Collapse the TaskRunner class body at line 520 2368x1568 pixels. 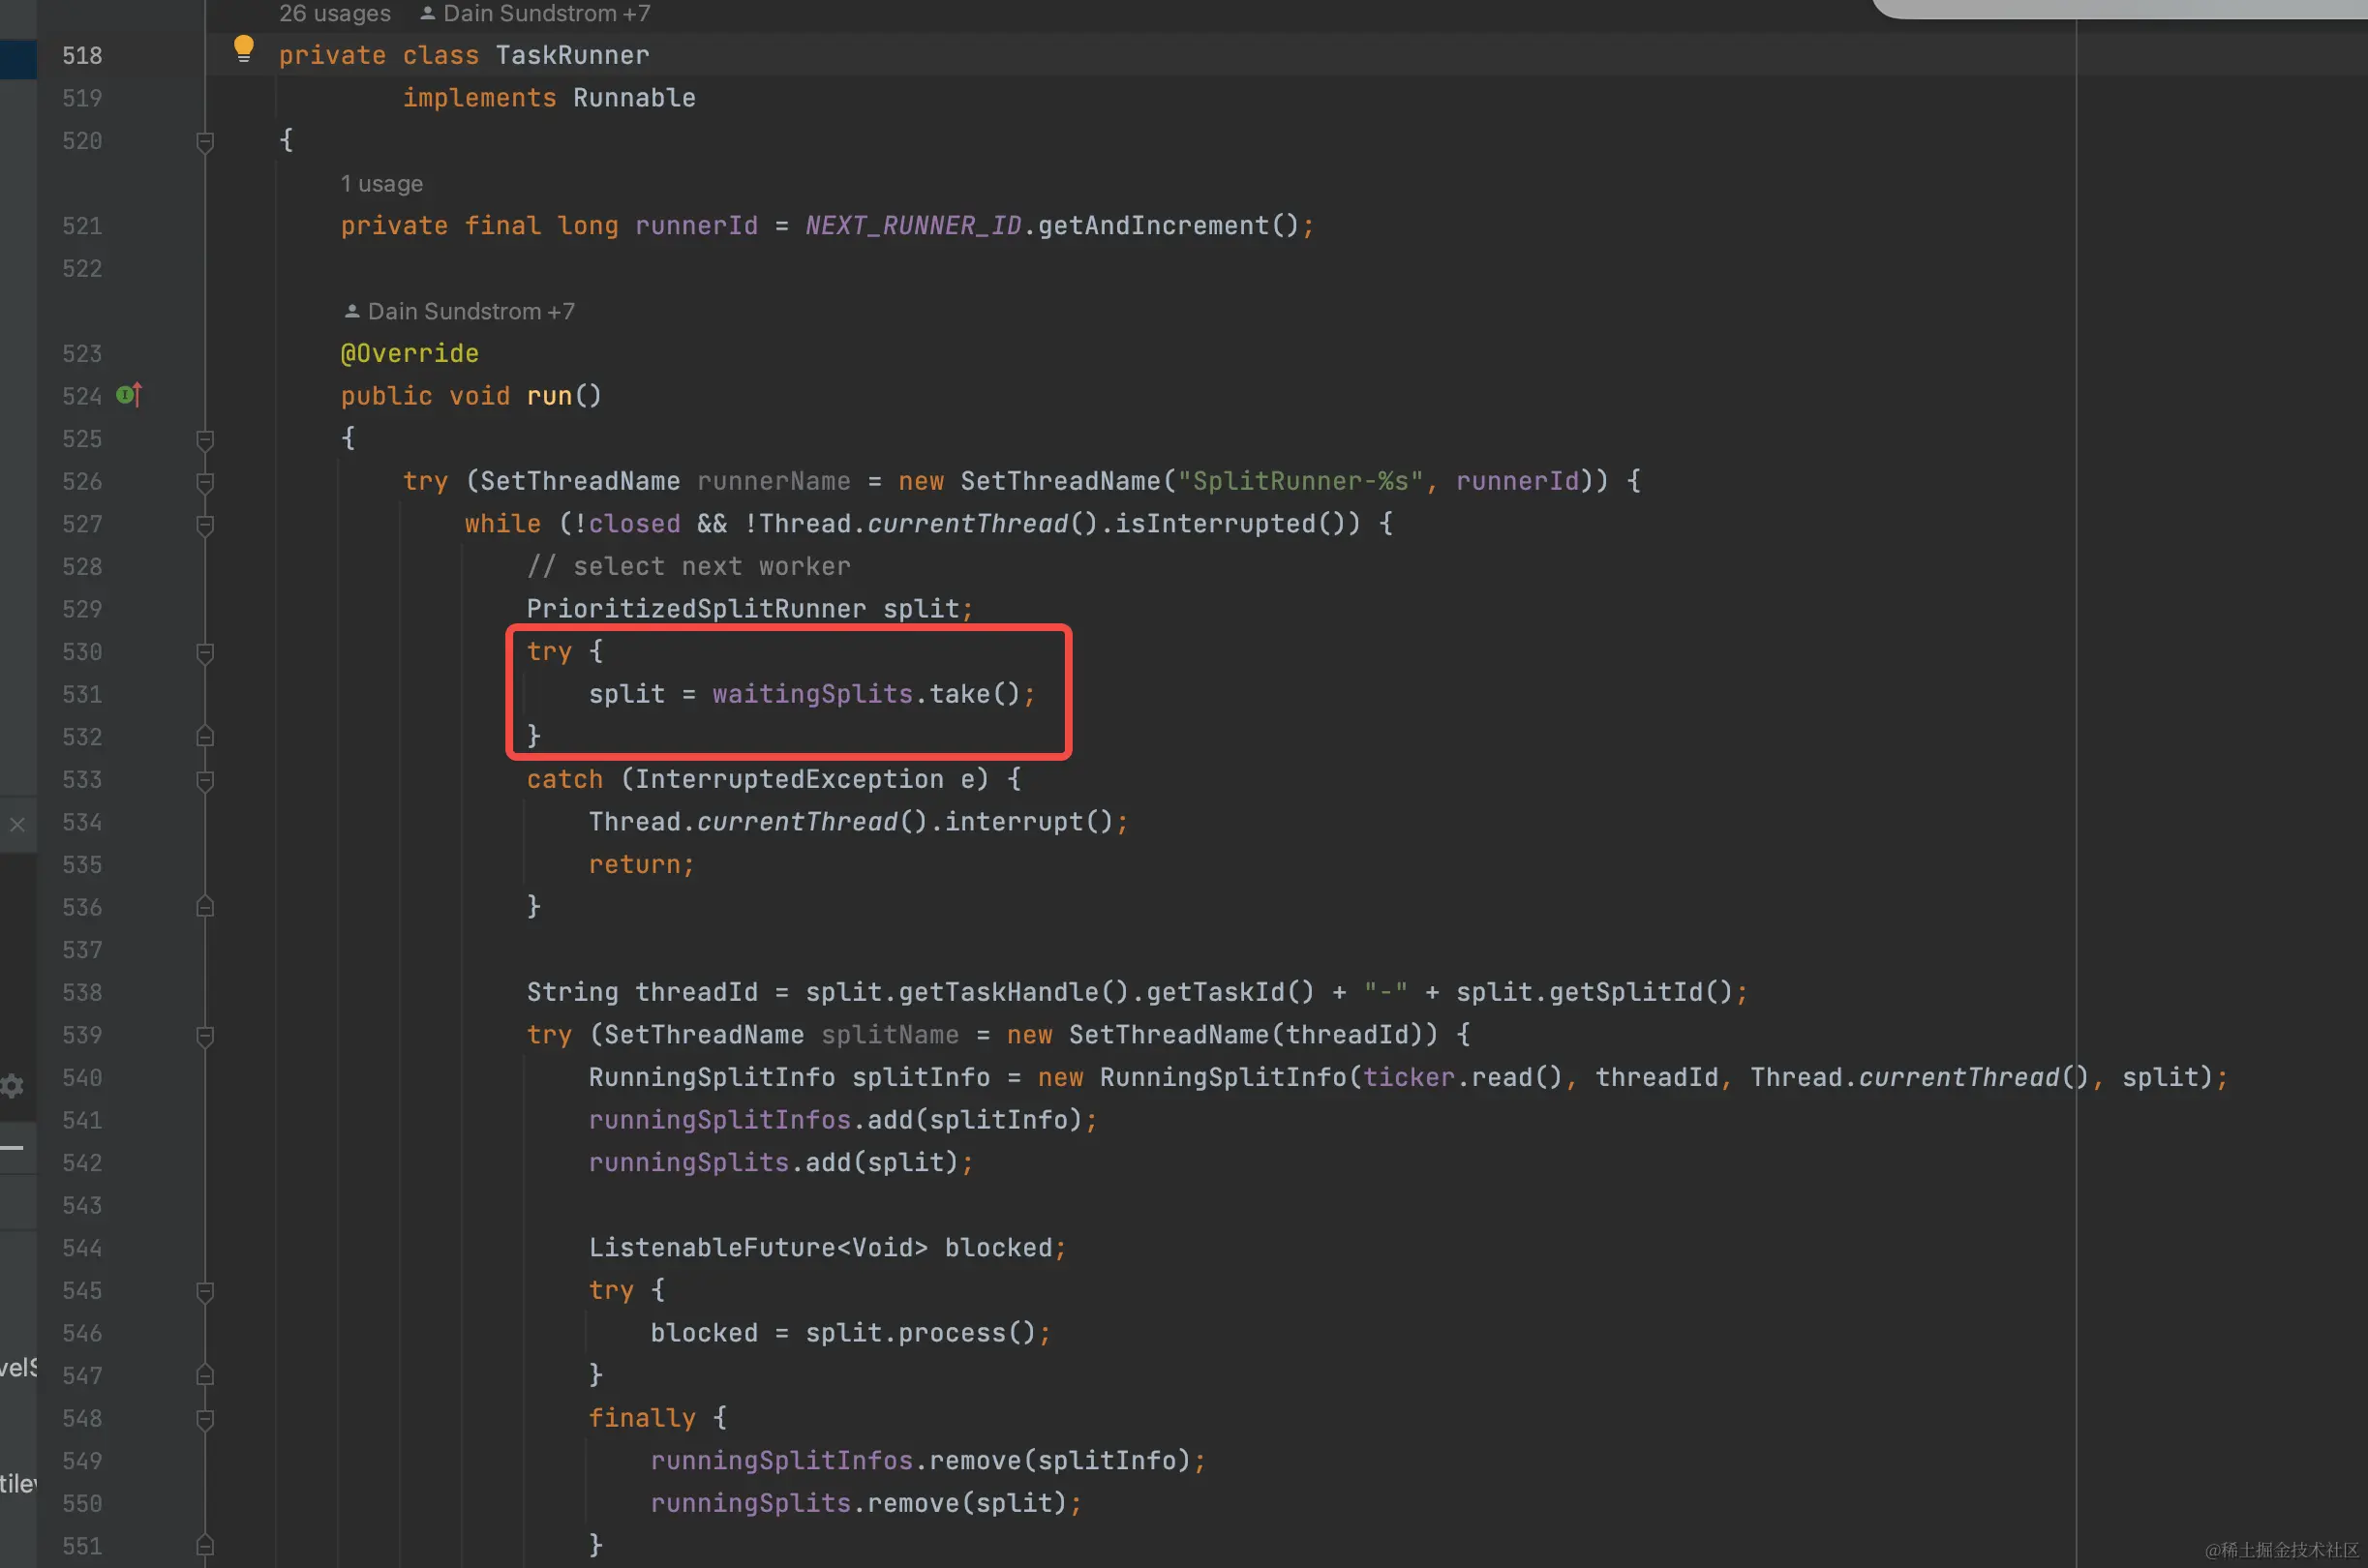[x=205, y=141]
